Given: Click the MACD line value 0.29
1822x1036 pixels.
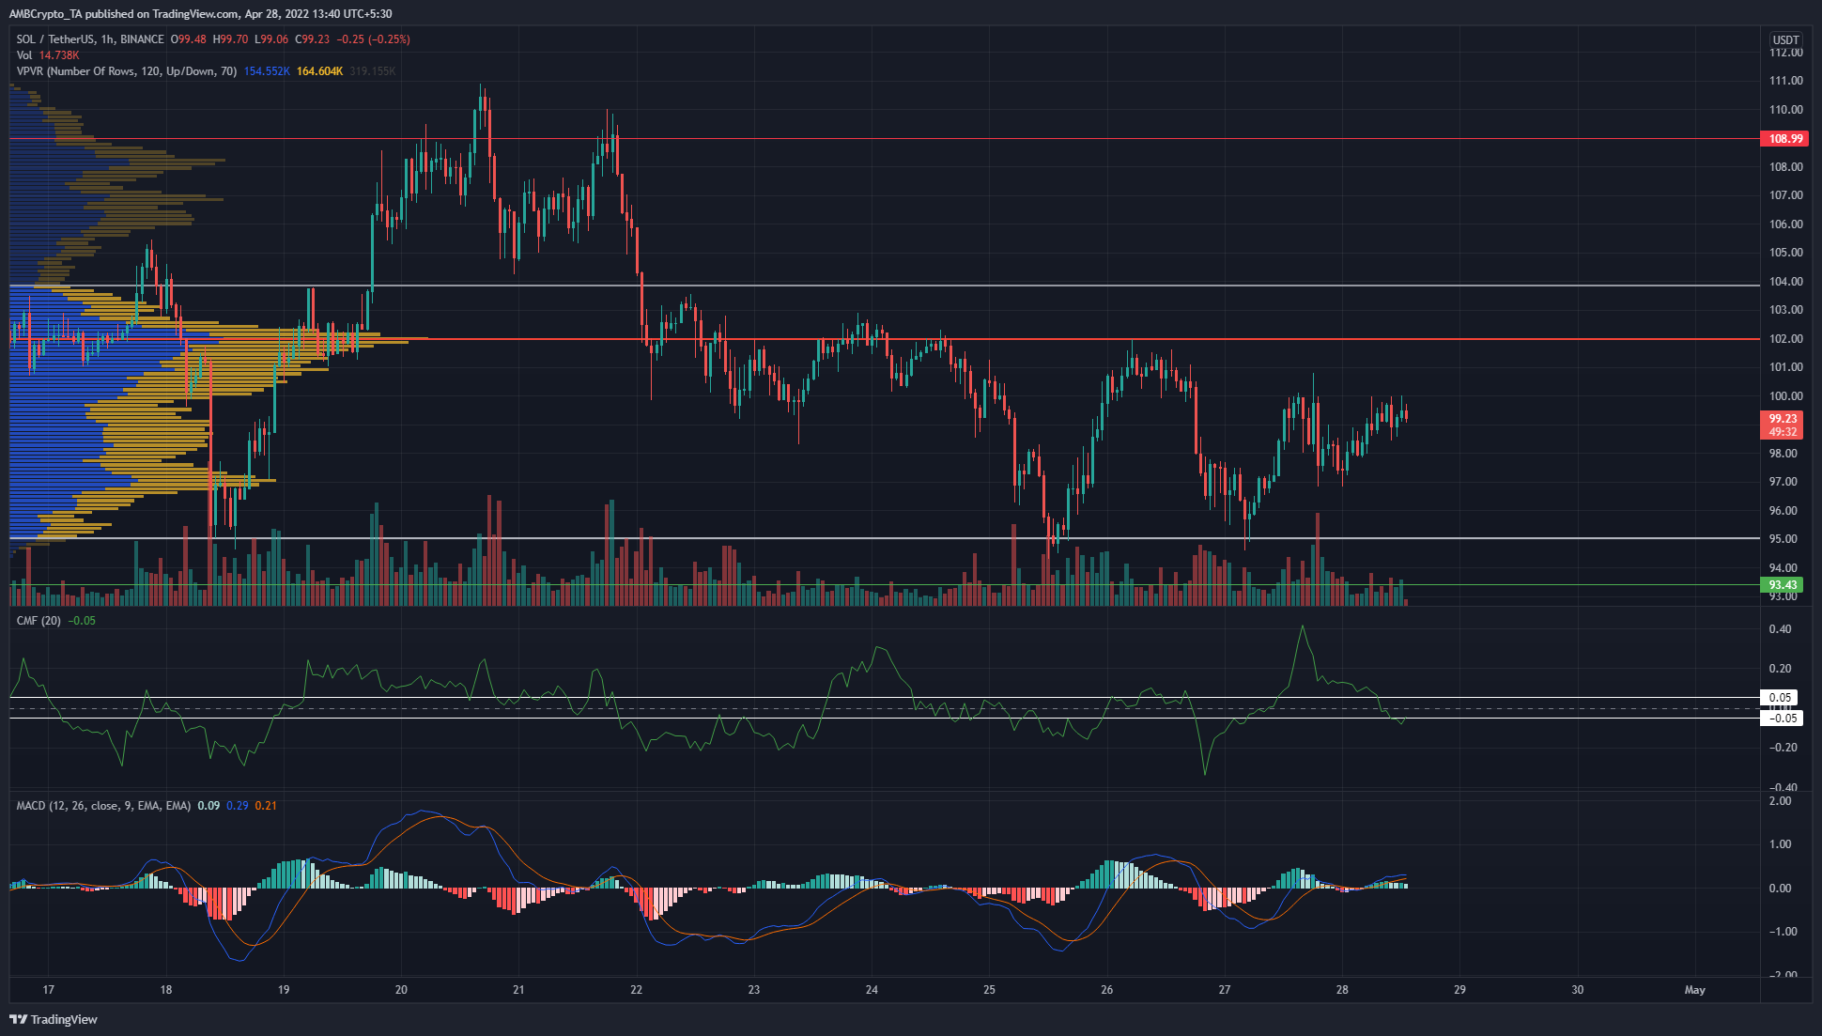Looking at the screenshot, I should pos(238,806).
